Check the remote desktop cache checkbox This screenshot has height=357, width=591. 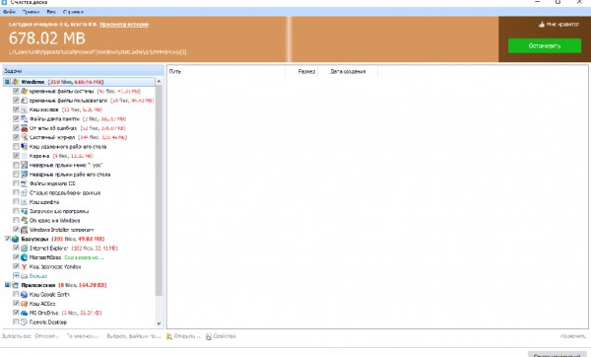(x=16, y=146)
